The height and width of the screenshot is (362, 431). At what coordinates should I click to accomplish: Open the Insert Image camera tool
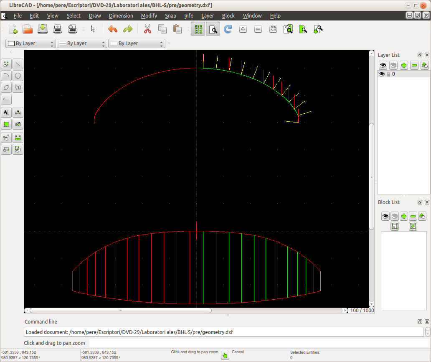pos(18,124)
